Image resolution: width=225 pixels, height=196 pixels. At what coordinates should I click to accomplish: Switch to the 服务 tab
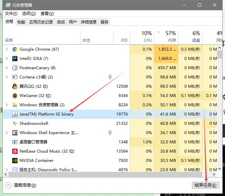click(104, 22)
